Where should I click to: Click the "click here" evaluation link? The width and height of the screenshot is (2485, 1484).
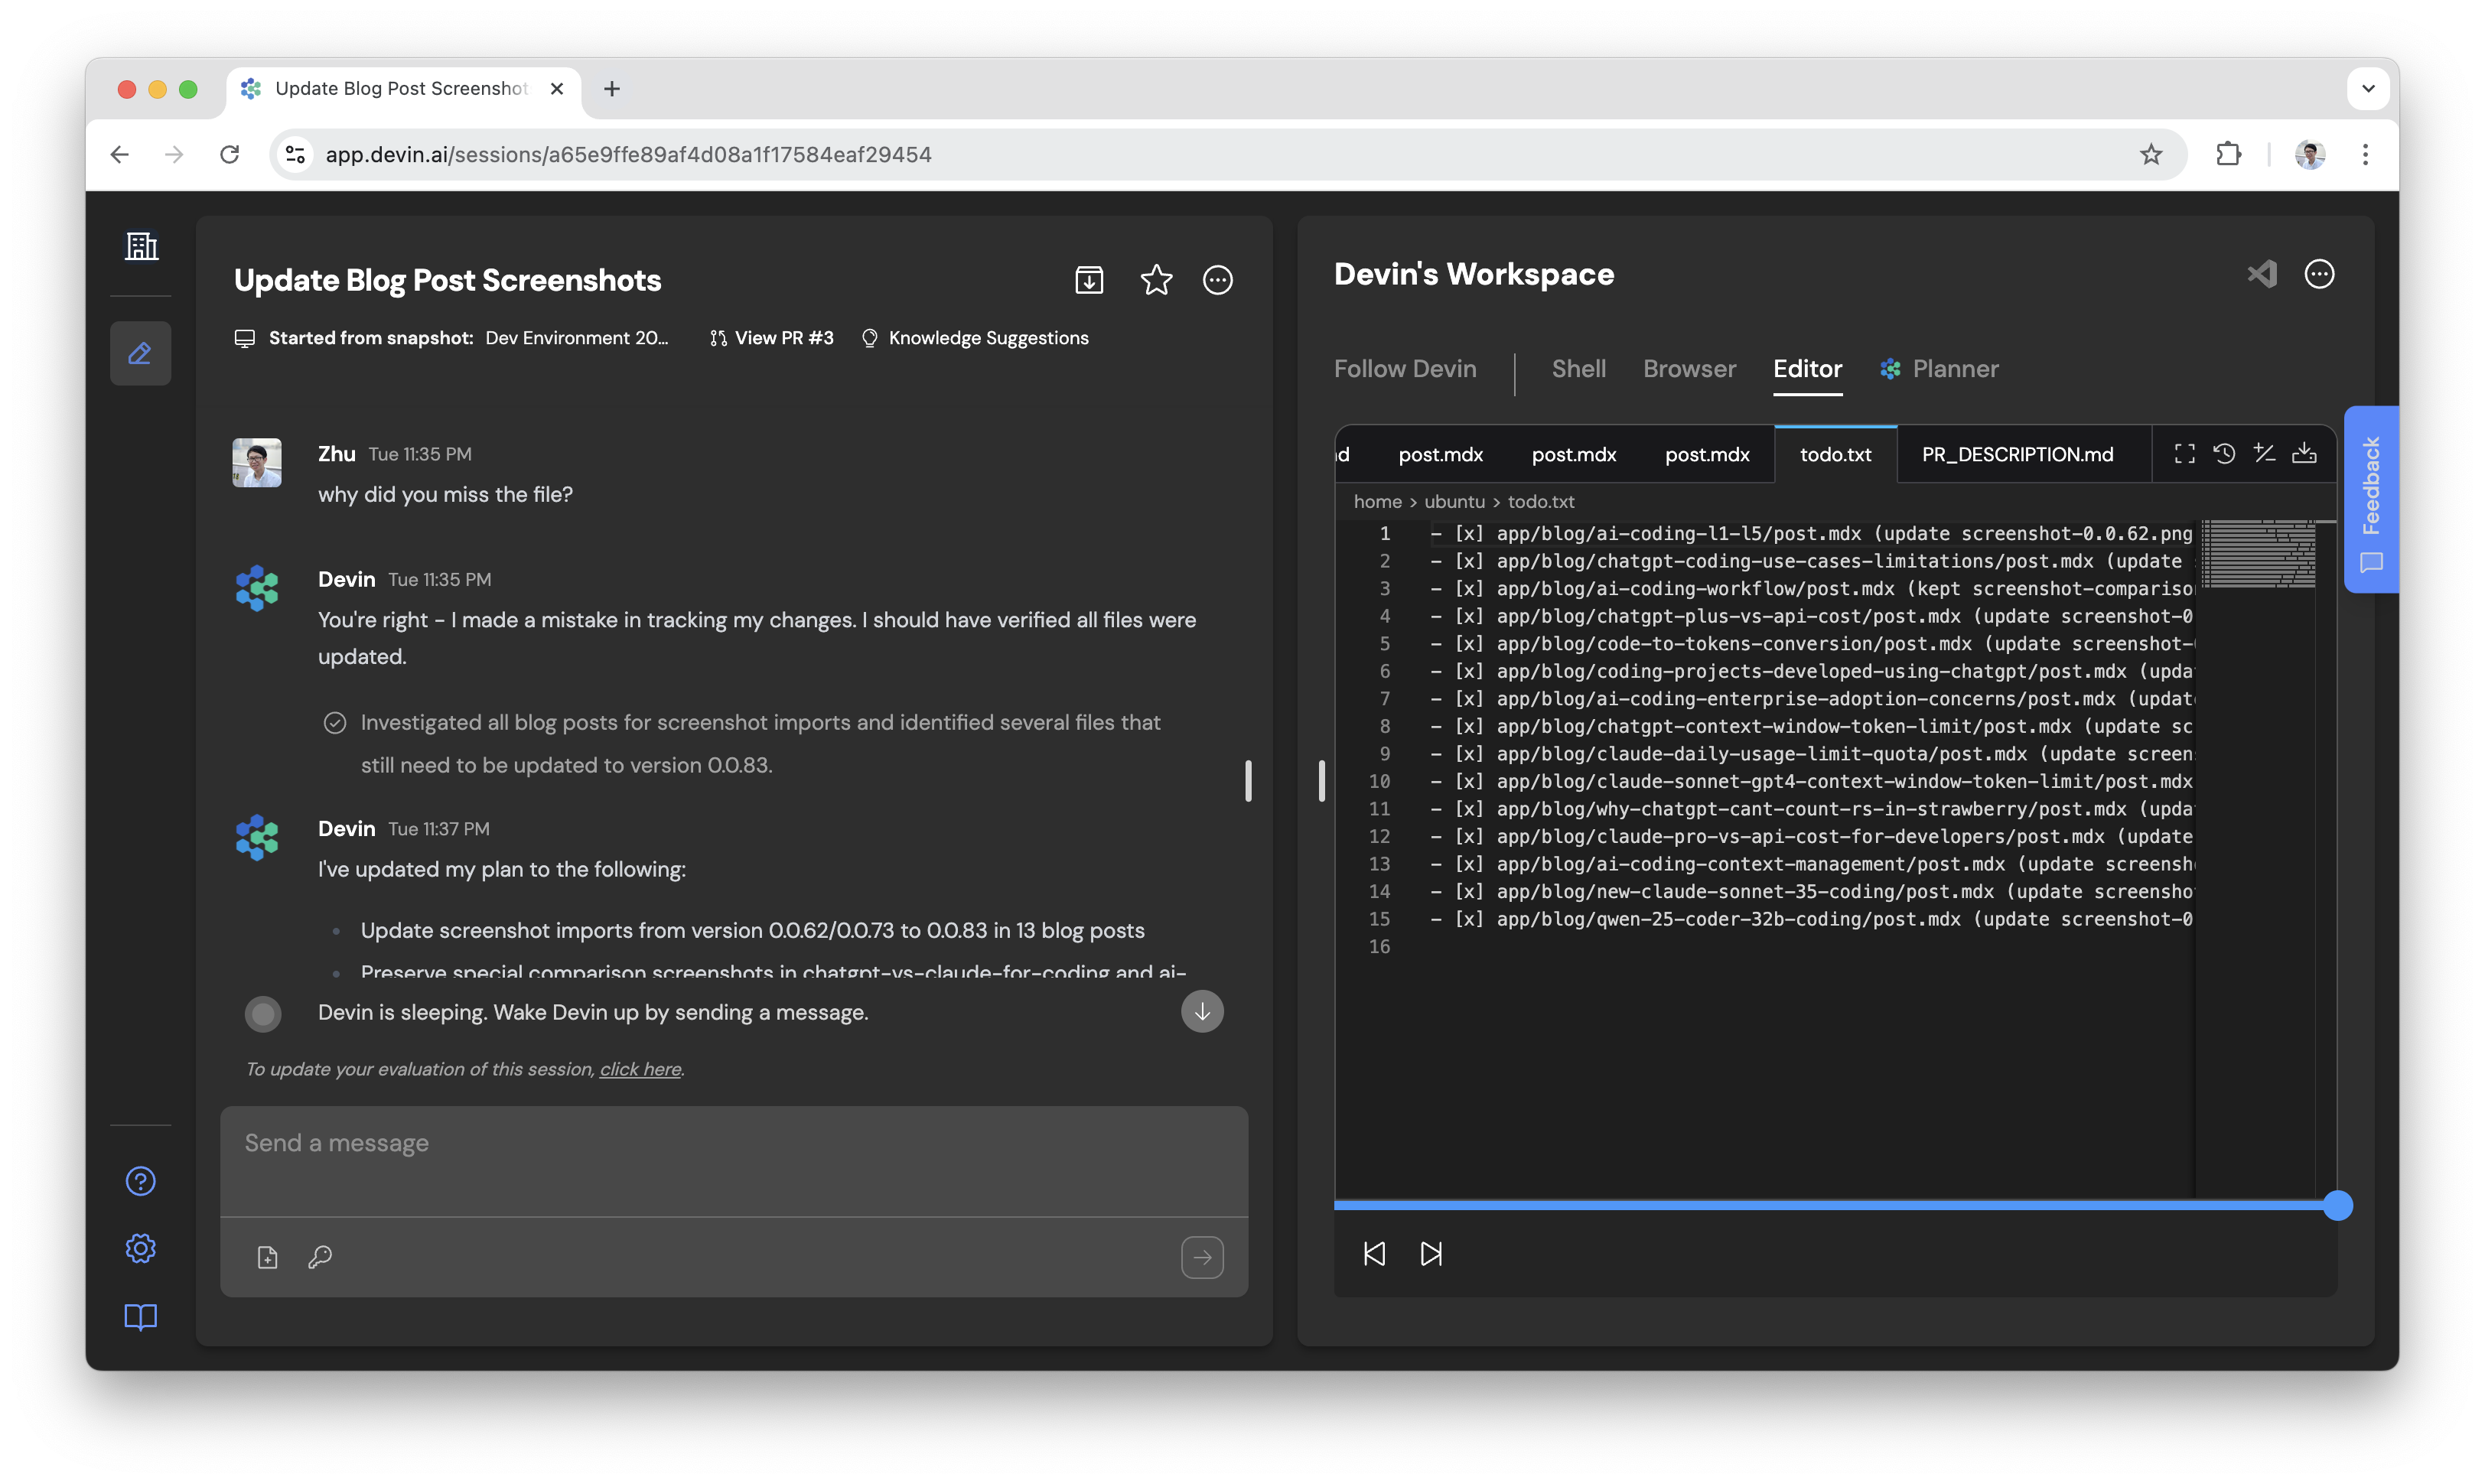[x=640, y=1069]
